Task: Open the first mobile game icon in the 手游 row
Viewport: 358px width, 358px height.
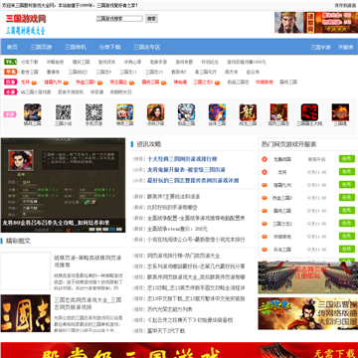Action: (x=33, y=112)
